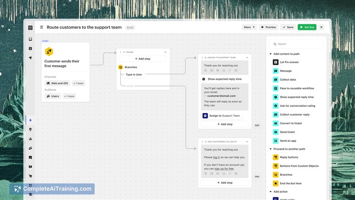355x200 pixels.
Task: Collapse the A. Triage path chevron
Action: 165,52
